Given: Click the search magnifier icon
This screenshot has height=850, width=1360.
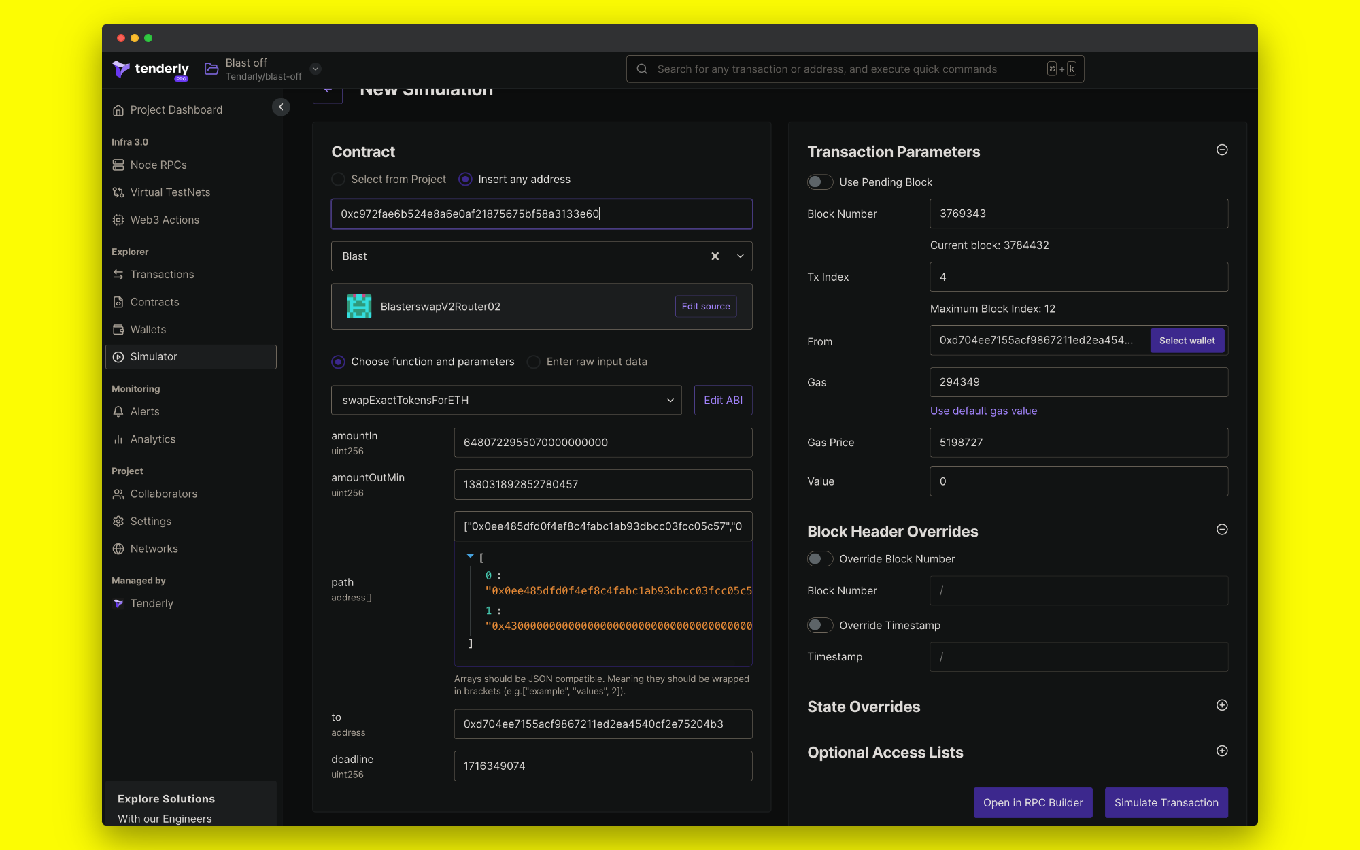Looking at the screenshot, I should [642, 69].
